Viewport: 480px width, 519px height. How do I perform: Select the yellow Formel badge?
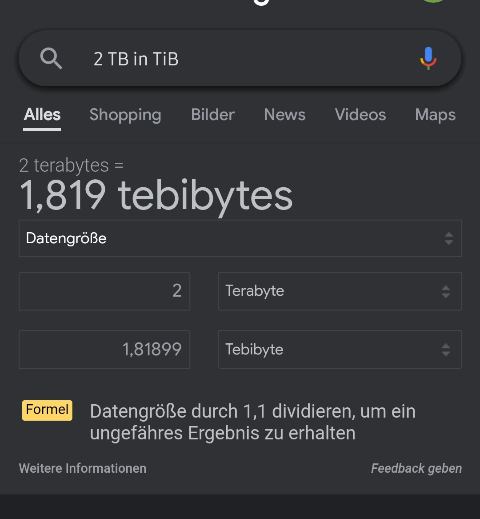point(47,410)
